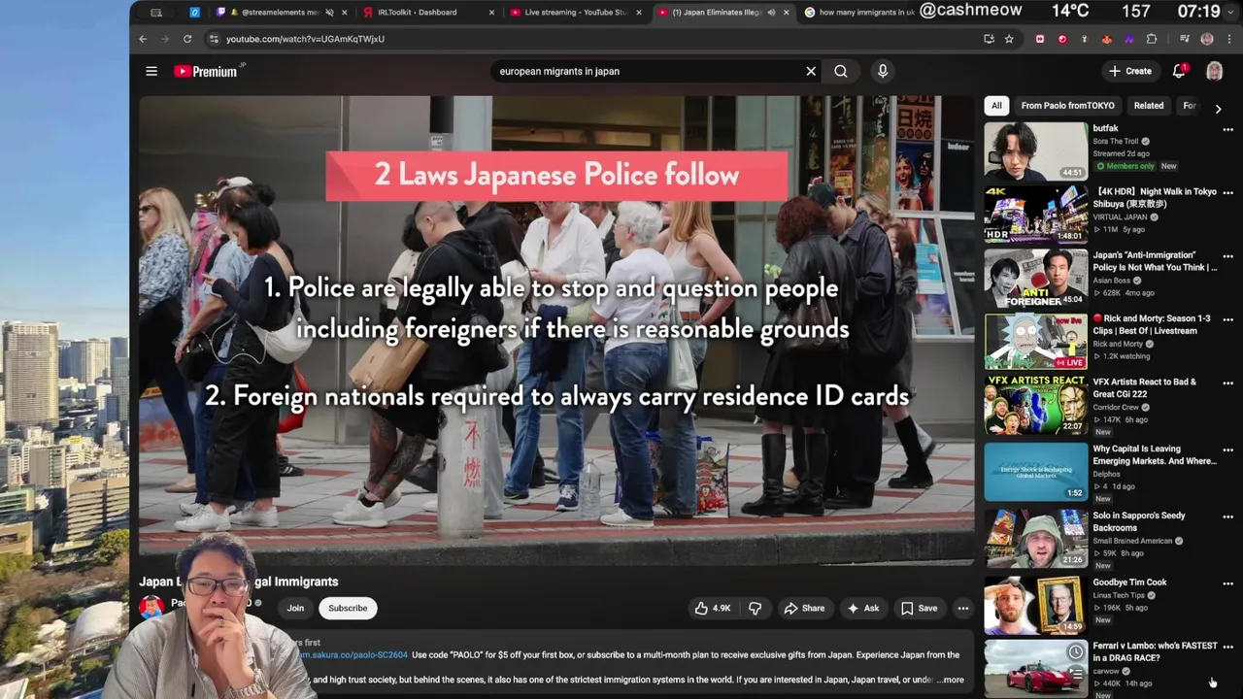Open Chrome profile avatar in toolbar
Screen dimensions: 1243x699
(x=1207, y=39)
